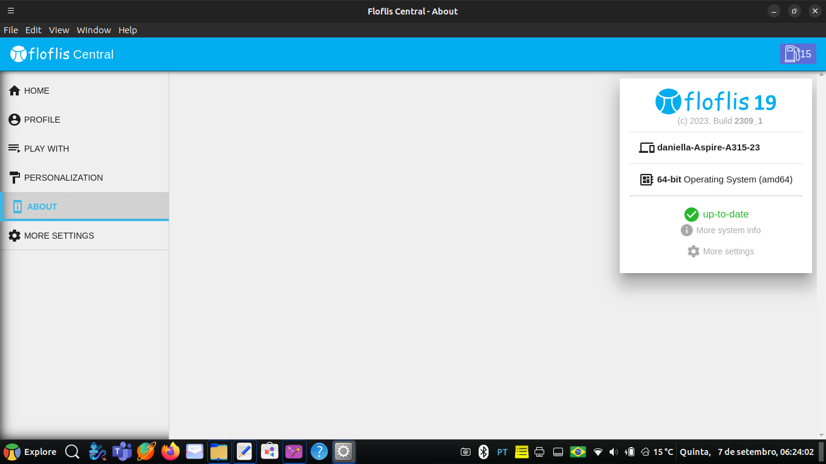Open the software store in taskbar

click(270, 451)
